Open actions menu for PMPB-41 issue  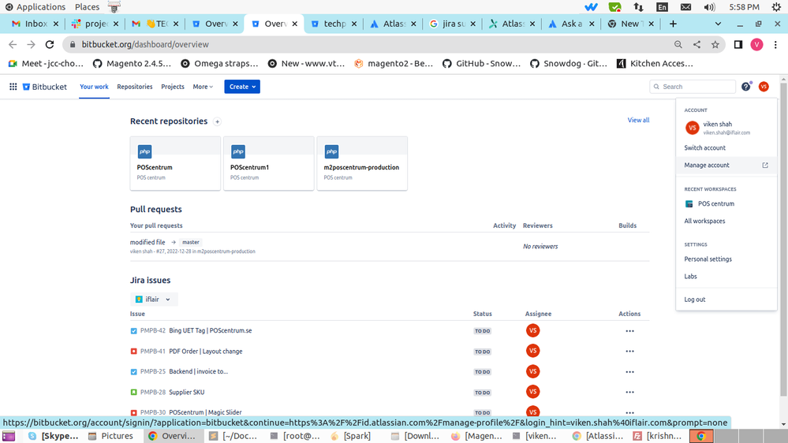(629, 351)
